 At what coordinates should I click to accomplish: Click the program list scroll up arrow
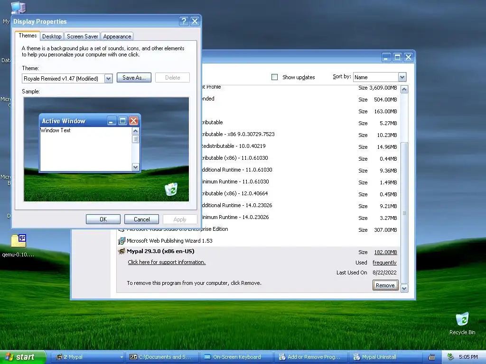point(404,90)
